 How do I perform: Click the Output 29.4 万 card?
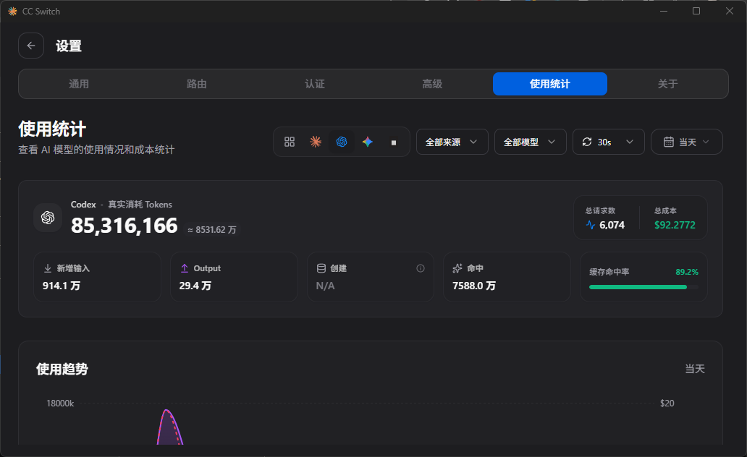(x=234, y=276)
